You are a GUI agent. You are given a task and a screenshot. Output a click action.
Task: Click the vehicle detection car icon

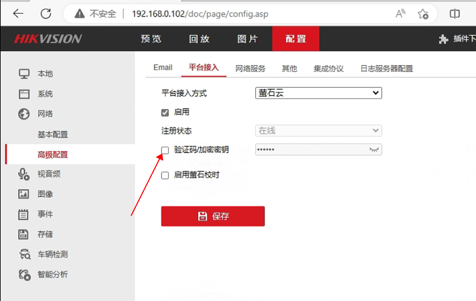[x=25, y=254]
